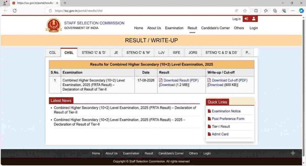The width and height of the screenshot is (306, 166).
Task: Click the Download Cut-off (PDF) link
Action: [x=229, y=80]
